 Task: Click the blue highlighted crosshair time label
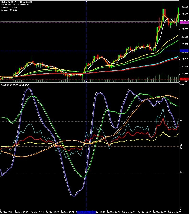click(86, 212)
